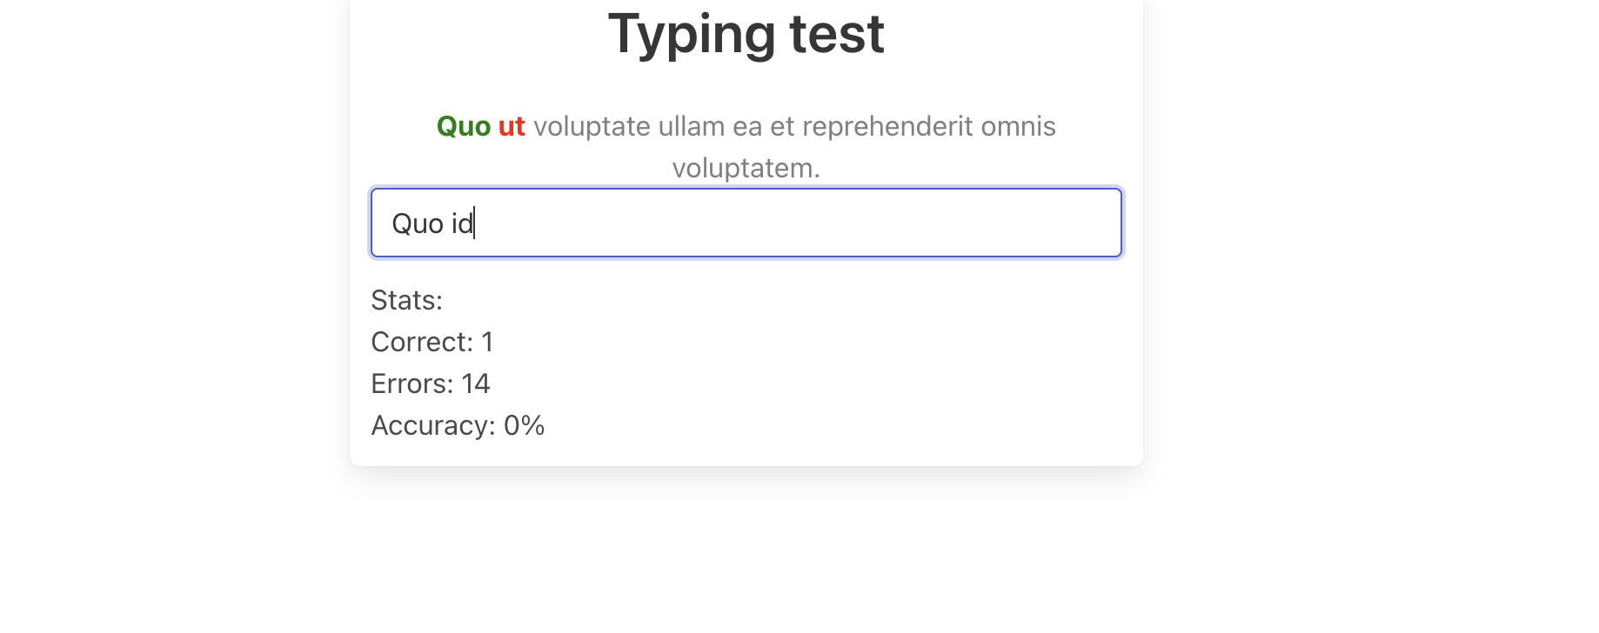Click the Errors count line
1599x633 pixels.
coord(431,383)
